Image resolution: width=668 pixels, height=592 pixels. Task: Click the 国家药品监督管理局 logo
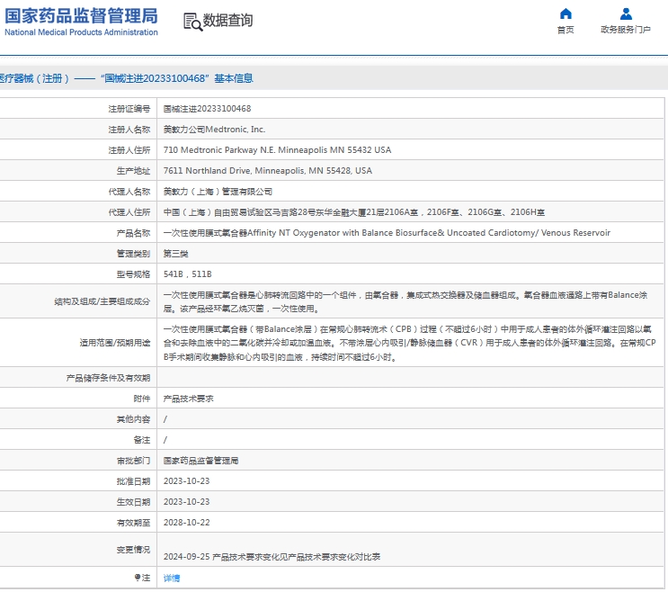[81, 16]
